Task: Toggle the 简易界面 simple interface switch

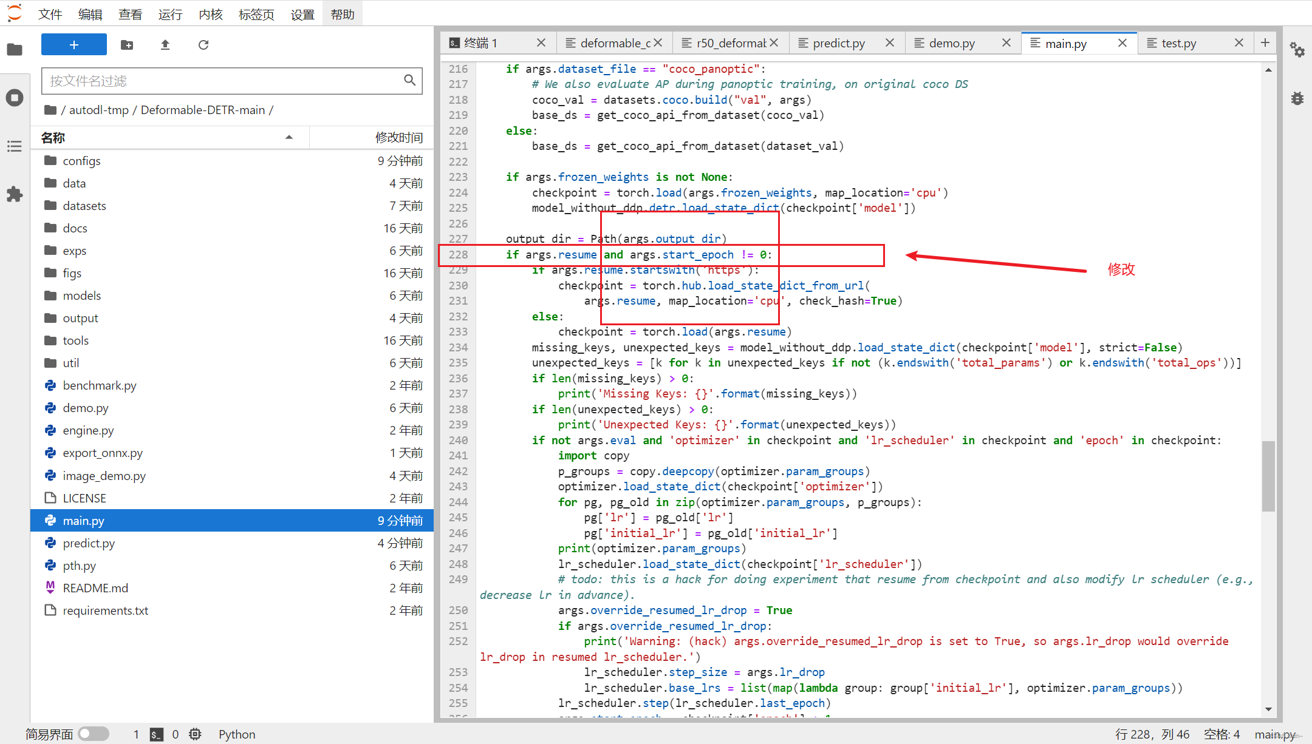Action: [x=94, y=734]
